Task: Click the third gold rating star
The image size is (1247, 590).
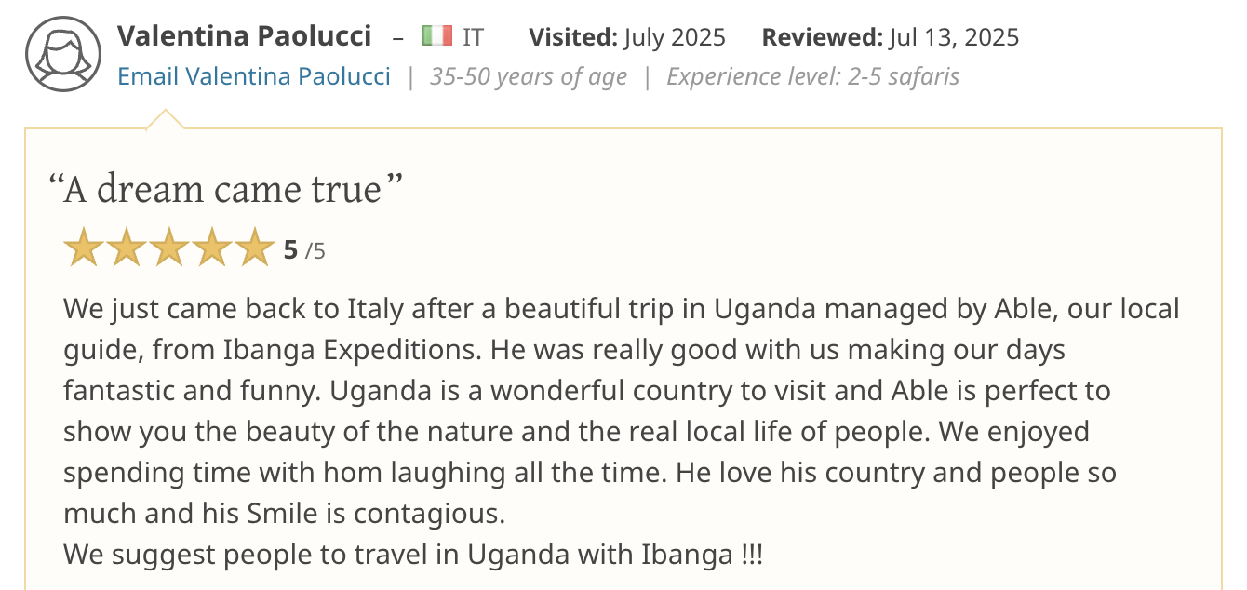Action: (x=169, y=249)
